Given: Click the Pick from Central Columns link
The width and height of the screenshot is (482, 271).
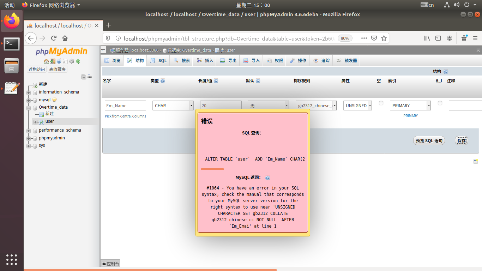Looking at the screenshot, I should (125, 116).
